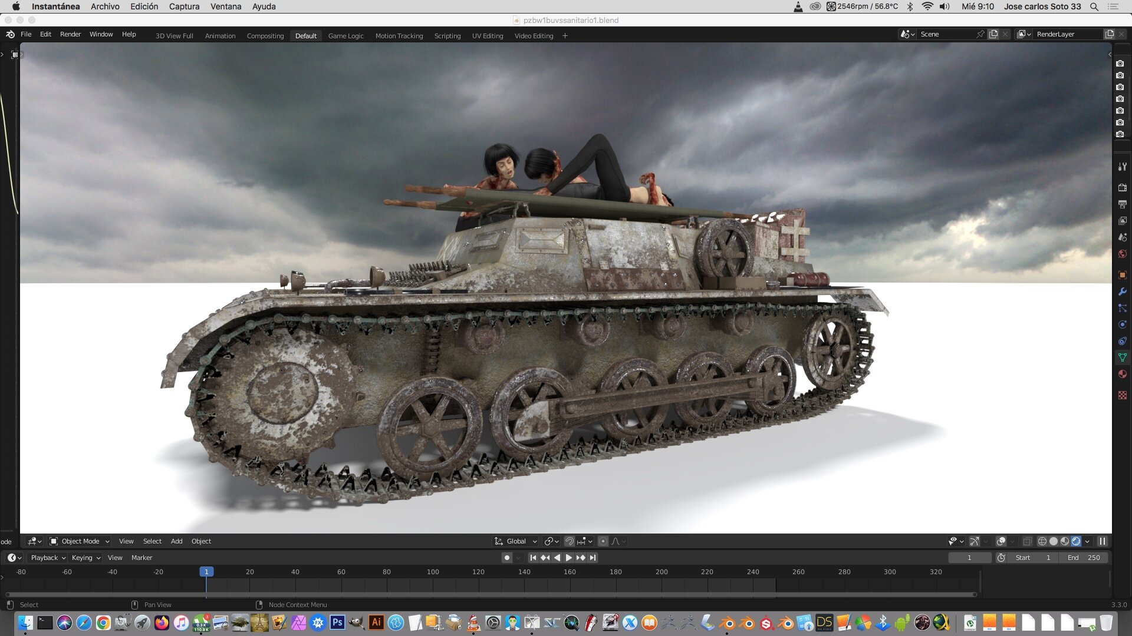This screenshot has width=1132, height=636.
Task: Click the Blender logo menu icon
Action: pyautogui.click(x=10, y=34)
